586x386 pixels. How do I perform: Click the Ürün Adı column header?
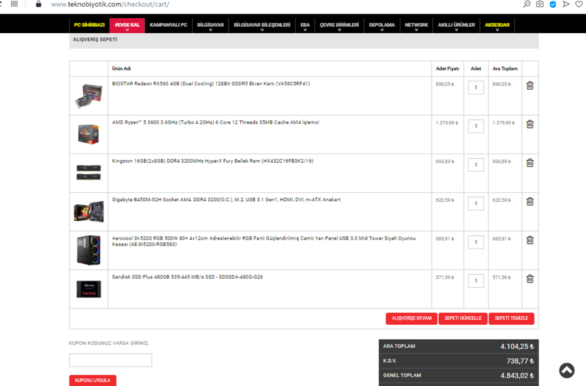122,69
